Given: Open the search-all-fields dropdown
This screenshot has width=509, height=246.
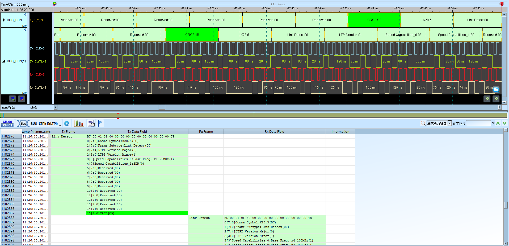Looking at the screenshot, I should [x=450, y=123].
